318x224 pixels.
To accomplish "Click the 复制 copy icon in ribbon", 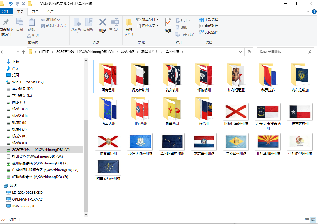I will pyautogui.click(x=20, y=22).
